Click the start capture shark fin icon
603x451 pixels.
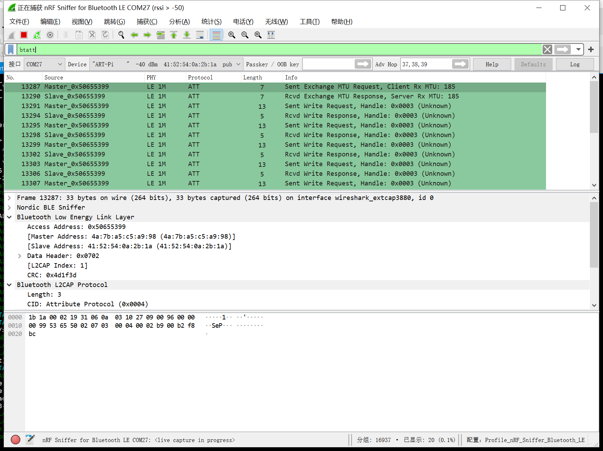[11, 35]
